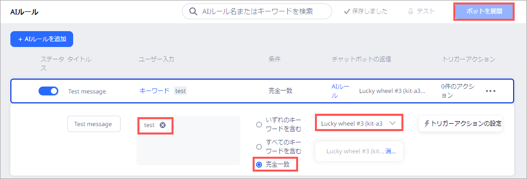Screen dimensions: 527x179
Task: Click the 完全一致 text in rule row
Action: [280, 91]
